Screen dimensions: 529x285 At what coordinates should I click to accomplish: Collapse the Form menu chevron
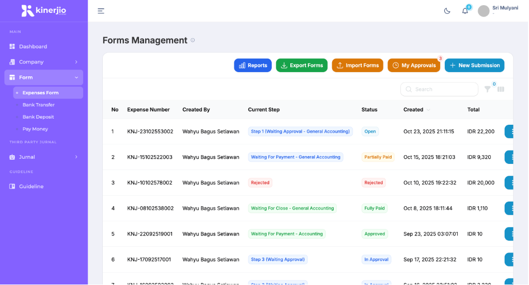pos(76,77)
